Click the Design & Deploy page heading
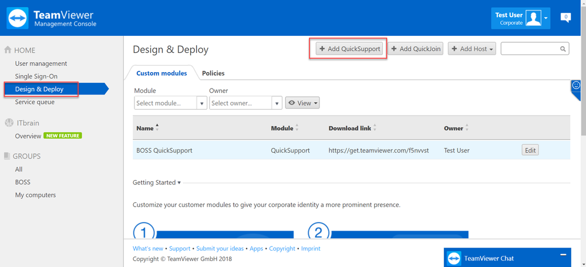This screenshot has height=267, width=586. pos(170,50)
